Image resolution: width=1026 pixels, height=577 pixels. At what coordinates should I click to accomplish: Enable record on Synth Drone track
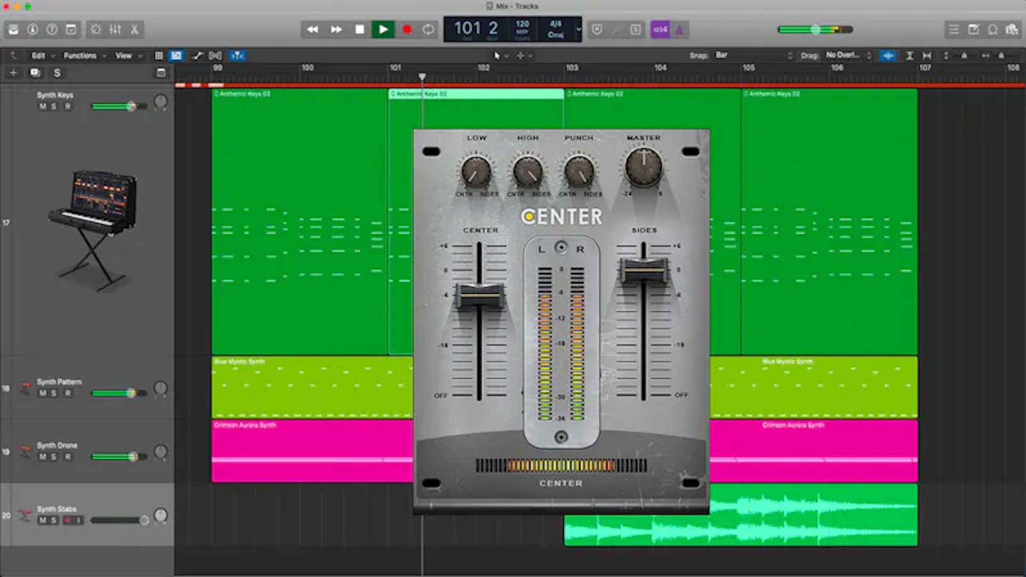tap(68, 456)
